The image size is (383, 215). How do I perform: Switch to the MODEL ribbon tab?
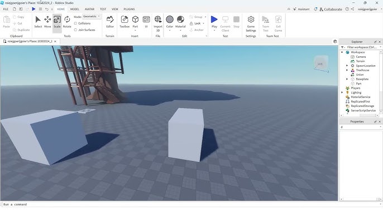pyautogui.click(x=74, y=9)
